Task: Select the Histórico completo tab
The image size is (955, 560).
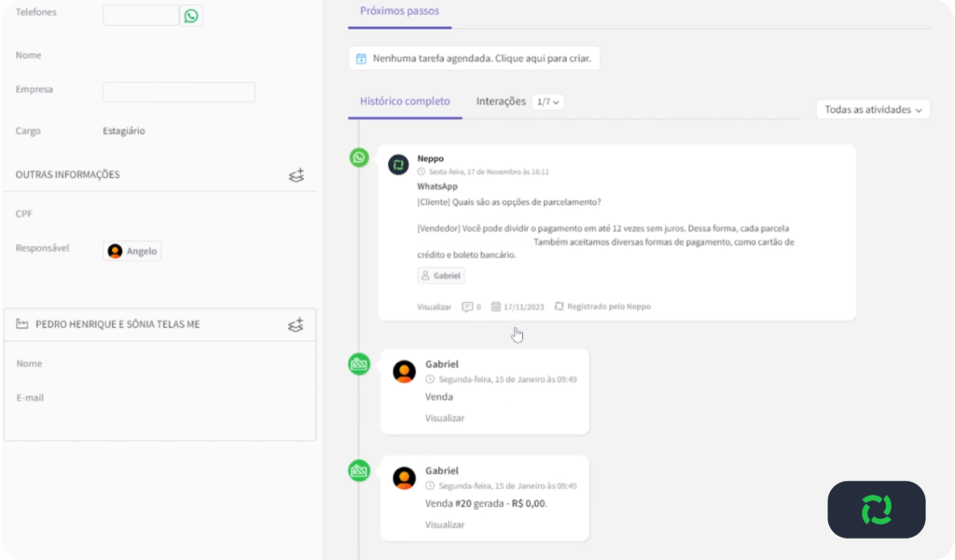Action: coord(405,102)
